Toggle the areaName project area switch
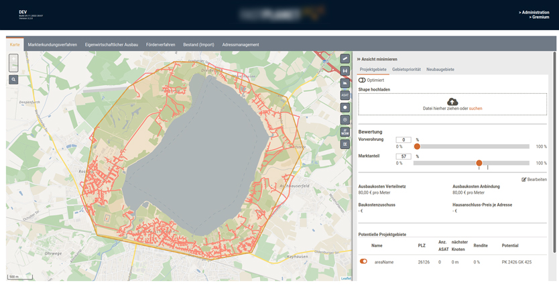Screen dimensions: 559x285 (x=363, y=262)
